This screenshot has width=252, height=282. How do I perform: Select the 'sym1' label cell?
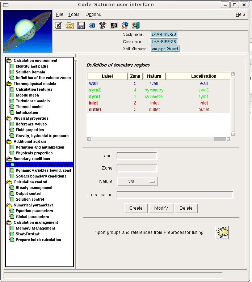point(94,97)
